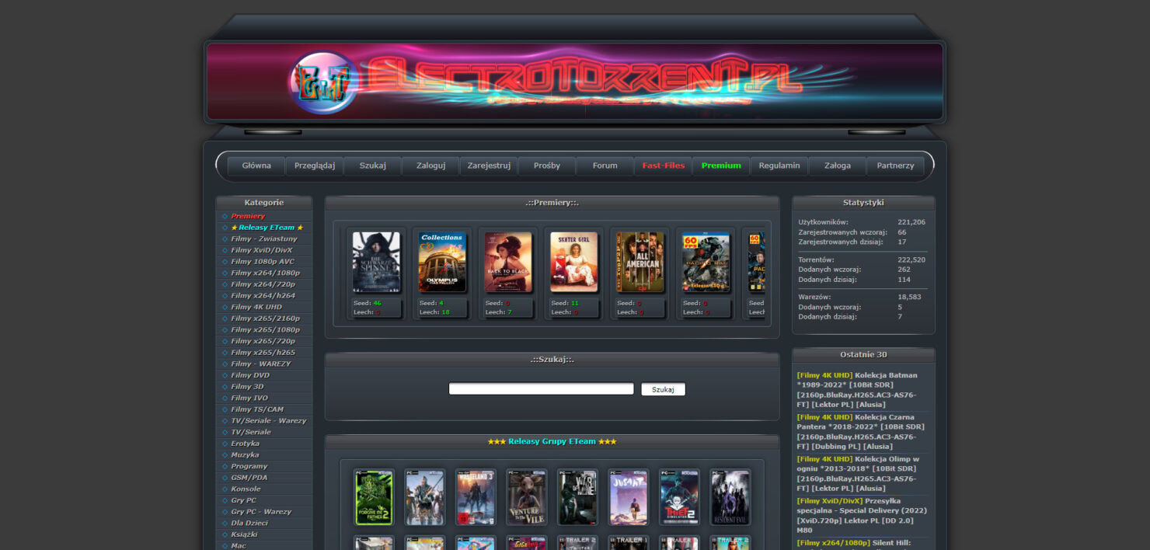Select the Thief Simulator 2 game cover
Viewport: 1150px width, 550px height.
click(679, 497)
